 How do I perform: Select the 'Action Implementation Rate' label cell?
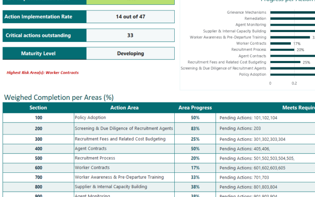pyautogui.click(x=44, y=17)
